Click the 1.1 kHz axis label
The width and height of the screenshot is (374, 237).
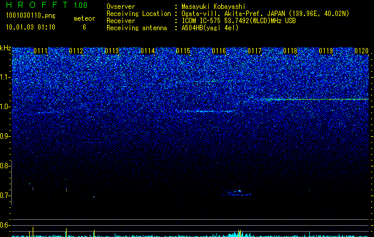[5, 77]
